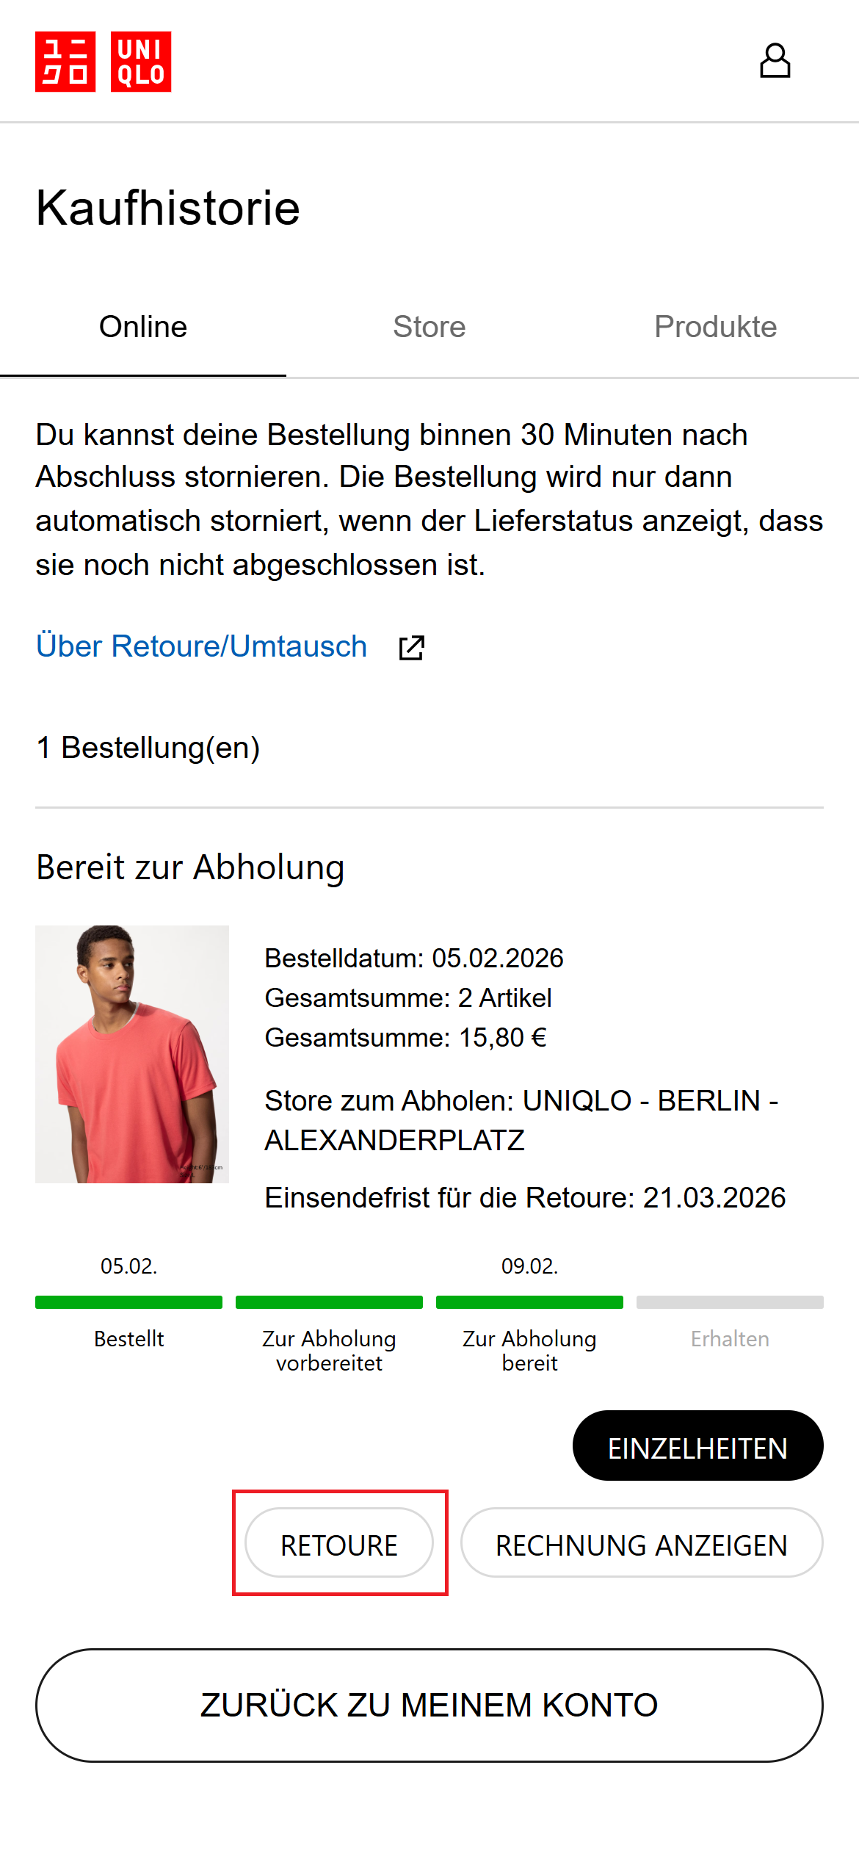Screen dimensions: 859x1859
Task: Click the red t-shirt product thumbnail
Action: 132,1053
